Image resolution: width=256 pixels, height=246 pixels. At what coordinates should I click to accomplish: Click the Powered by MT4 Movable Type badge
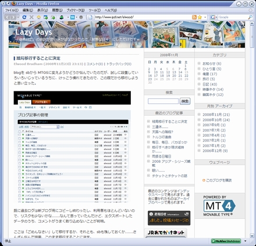click(x=219, y=206)
